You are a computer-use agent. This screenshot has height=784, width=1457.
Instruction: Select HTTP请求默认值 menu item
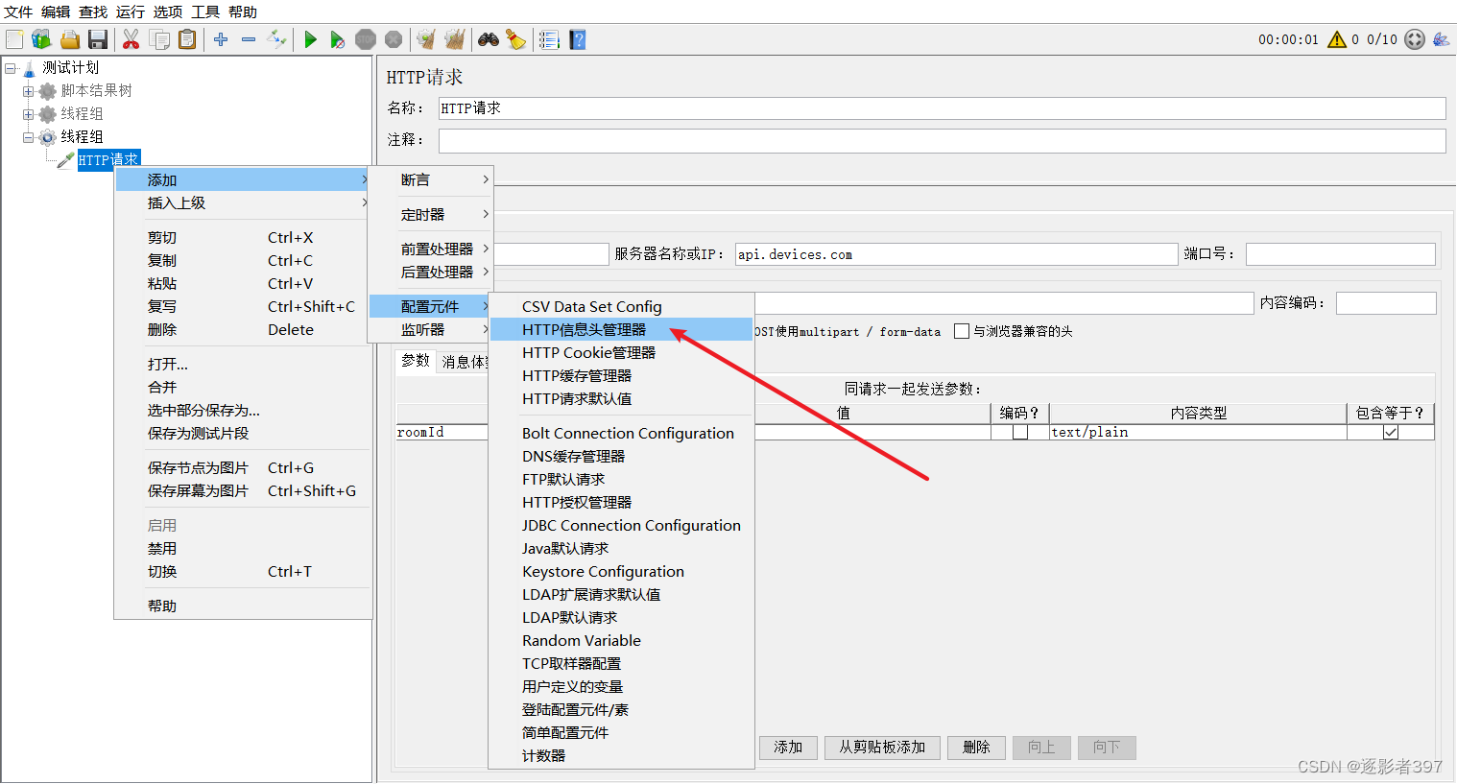click(x=621, y=398)
